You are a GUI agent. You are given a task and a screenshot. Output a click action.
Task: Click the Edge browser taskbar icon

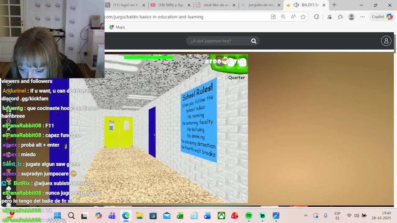click(x=126, y=216)
